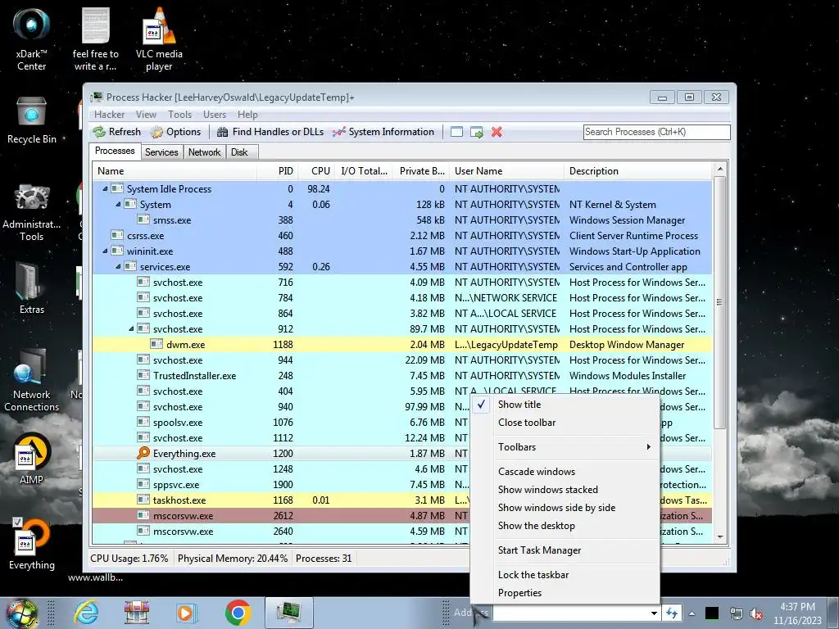Open the Hacker menu
This screenshot has height=629, width=839.
(109, 115)
